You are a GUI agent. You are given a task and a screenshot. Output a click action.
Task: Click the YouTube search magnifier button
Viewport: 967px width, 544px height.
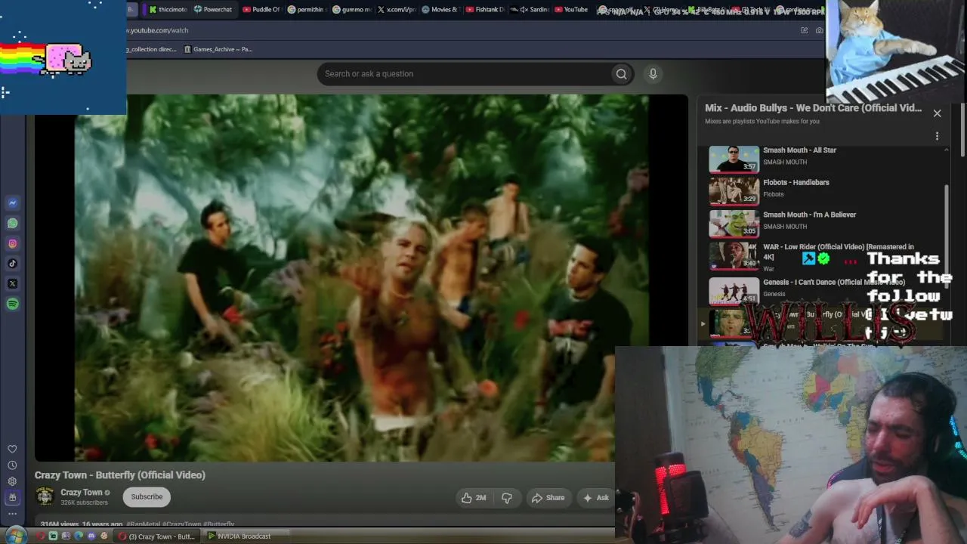click(621, 73)
